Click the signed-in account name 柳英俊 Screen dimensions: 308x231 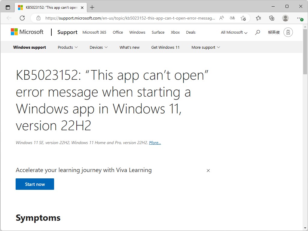(274, 32)
